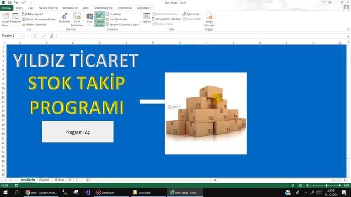Click Genişletme Paketleri
351x197 pixels.
click(x=166, y=19)
